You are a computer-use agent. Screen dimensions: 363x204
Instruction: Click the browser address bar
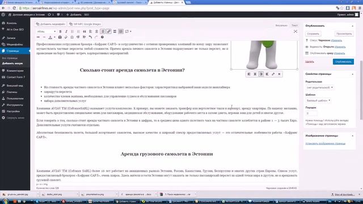tap(176, 8)
